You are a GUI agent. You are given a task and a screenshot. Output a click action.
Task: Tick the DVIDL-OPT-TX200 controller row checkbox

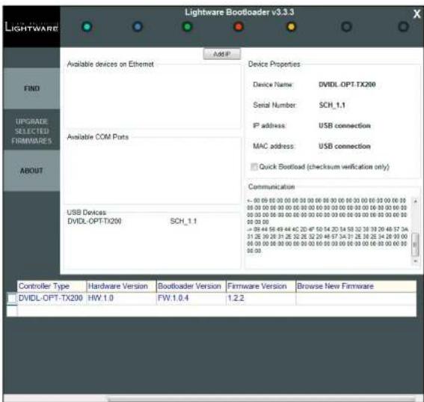click(x=12, y=299)
